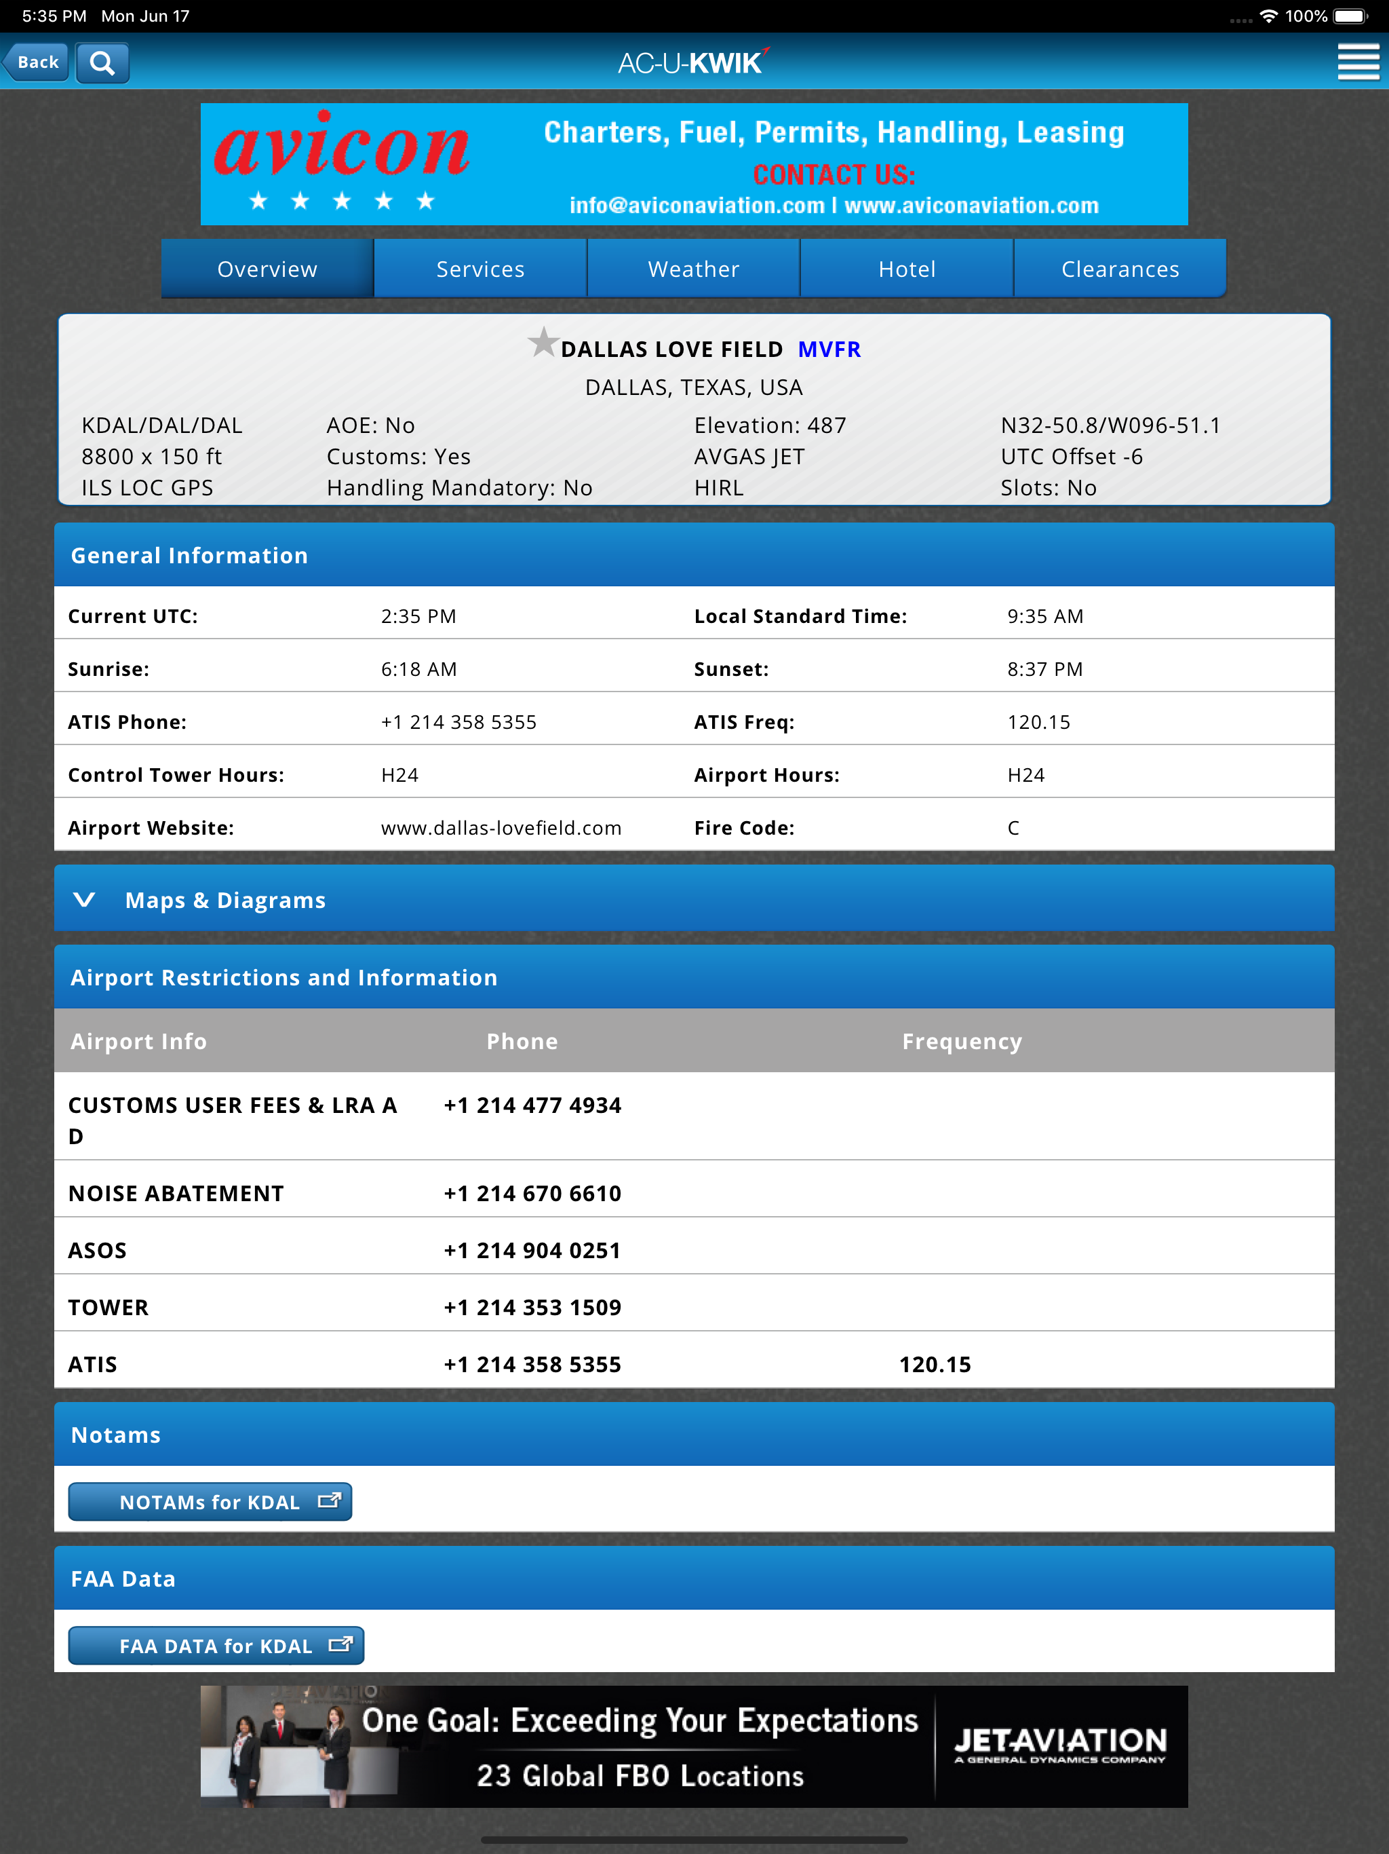Tap external link icon on NOTAMs button

pyautogui.click(x=329, y=1500)
